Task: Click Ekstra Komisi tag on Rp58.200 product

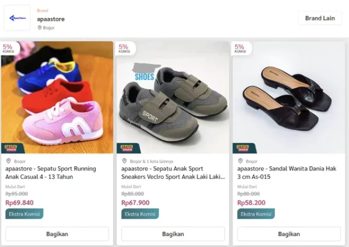Action: [256, 214]
